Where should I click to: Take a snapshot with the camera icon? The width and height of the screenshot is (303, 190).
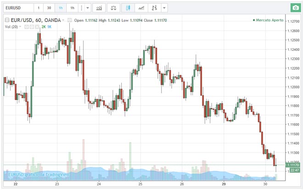point(294,8)
